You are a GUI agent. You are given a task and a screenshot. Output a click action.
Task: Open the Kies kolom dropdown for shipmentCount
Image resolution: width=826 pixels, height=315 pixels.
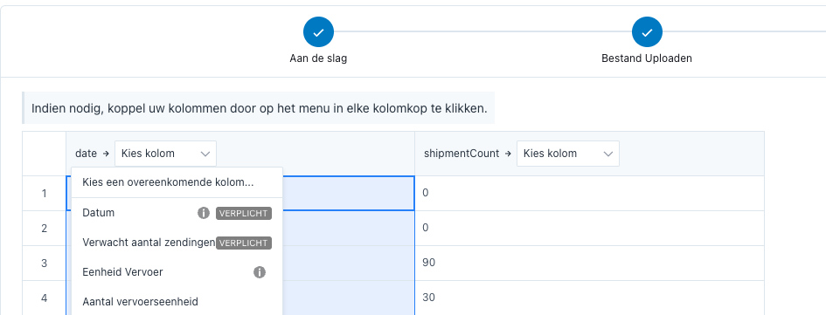[x=568, y=154]
